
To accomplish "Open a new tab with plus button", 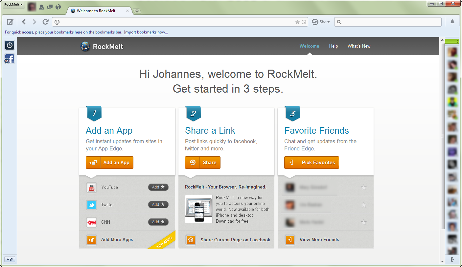I will point(137,11).
